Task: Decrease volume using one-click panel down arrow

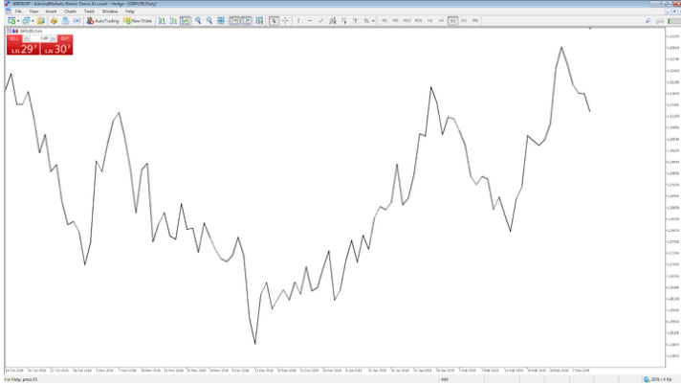Action: tap(26, 38)
